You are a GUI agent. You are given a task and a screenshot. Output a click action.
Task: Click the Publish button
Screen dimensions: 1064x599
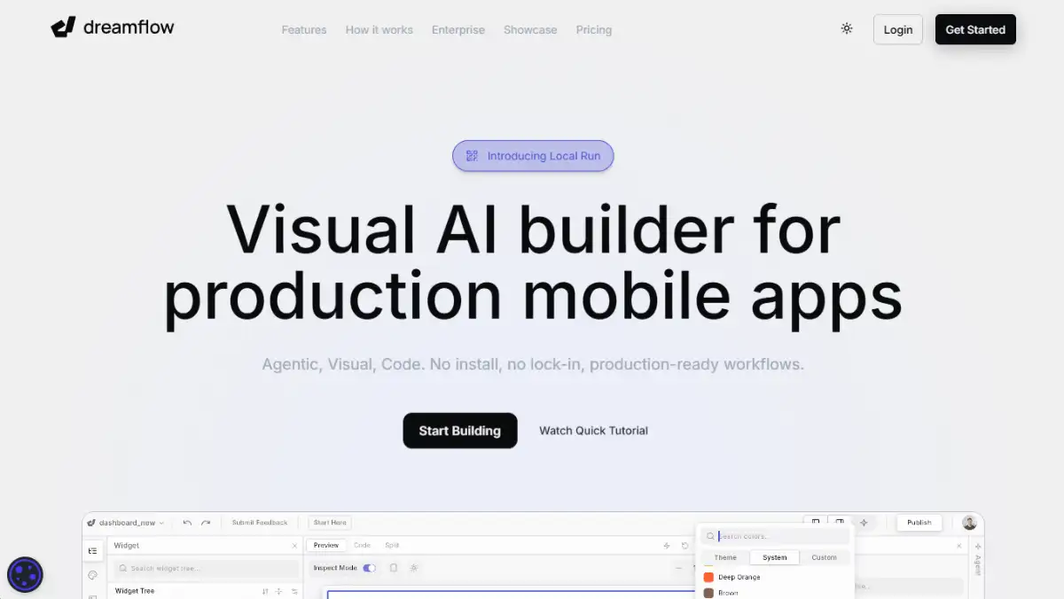click(x=919, y=523)
